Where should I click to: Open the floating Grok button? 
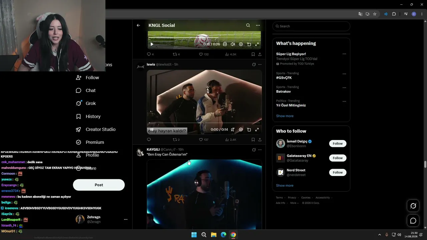click(413, 206)
